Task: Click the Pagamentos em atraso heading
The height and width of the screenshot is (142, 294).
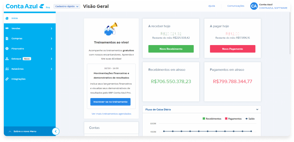Action: [227, 70]
